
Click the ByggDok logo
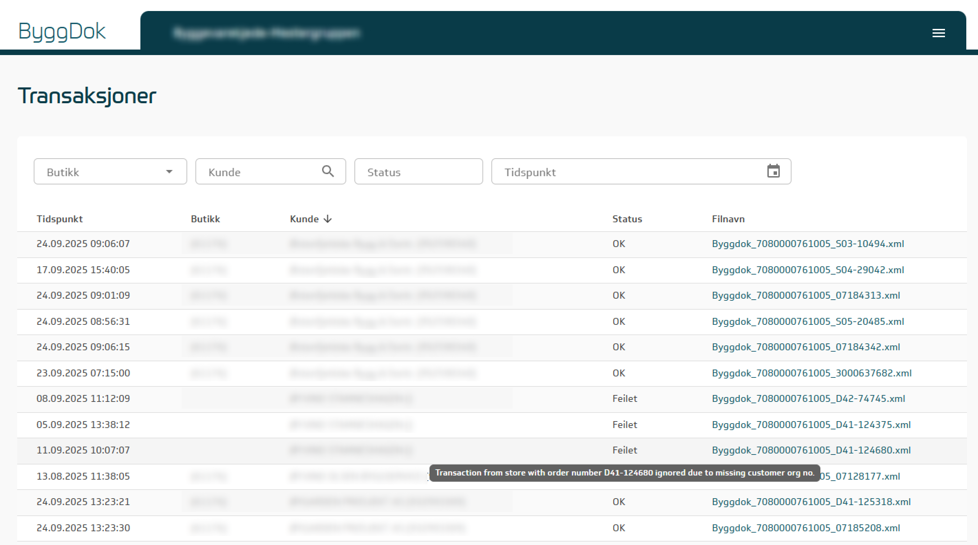(x=62, y=31)
